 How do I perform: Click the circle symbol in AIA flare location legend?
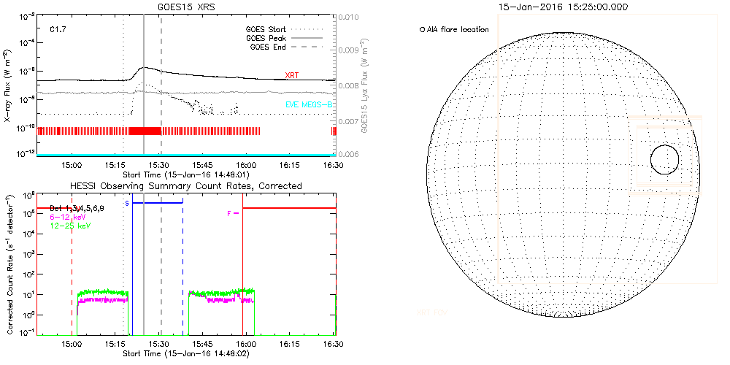[x=422, y=30]
